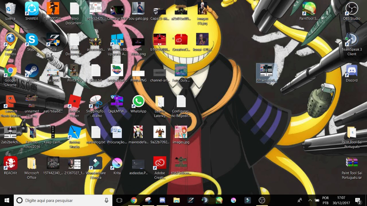Open the SHAREit desktop shortcut
Image resolution: width=367 pixels, height=206 pixels.
(x=32, y=11)
